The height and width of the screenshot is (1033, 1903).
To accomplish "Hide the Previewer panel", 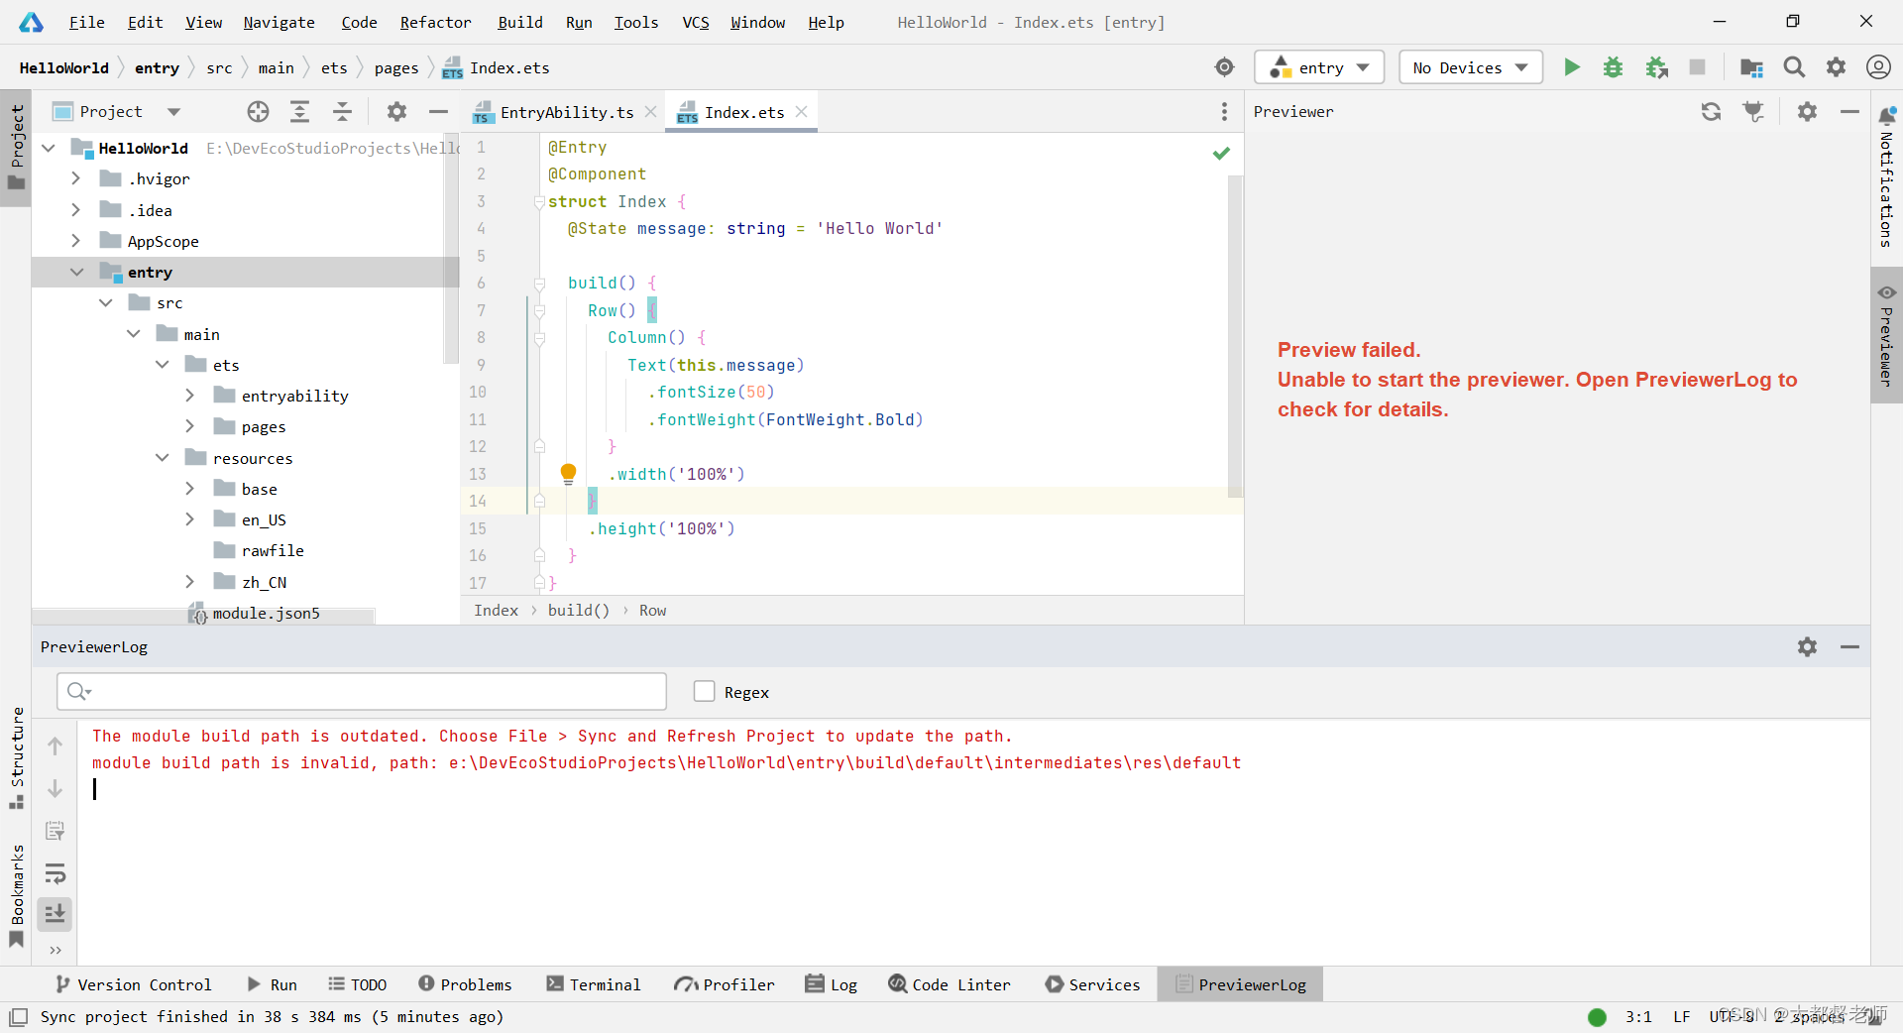I will coord(1849,112).
